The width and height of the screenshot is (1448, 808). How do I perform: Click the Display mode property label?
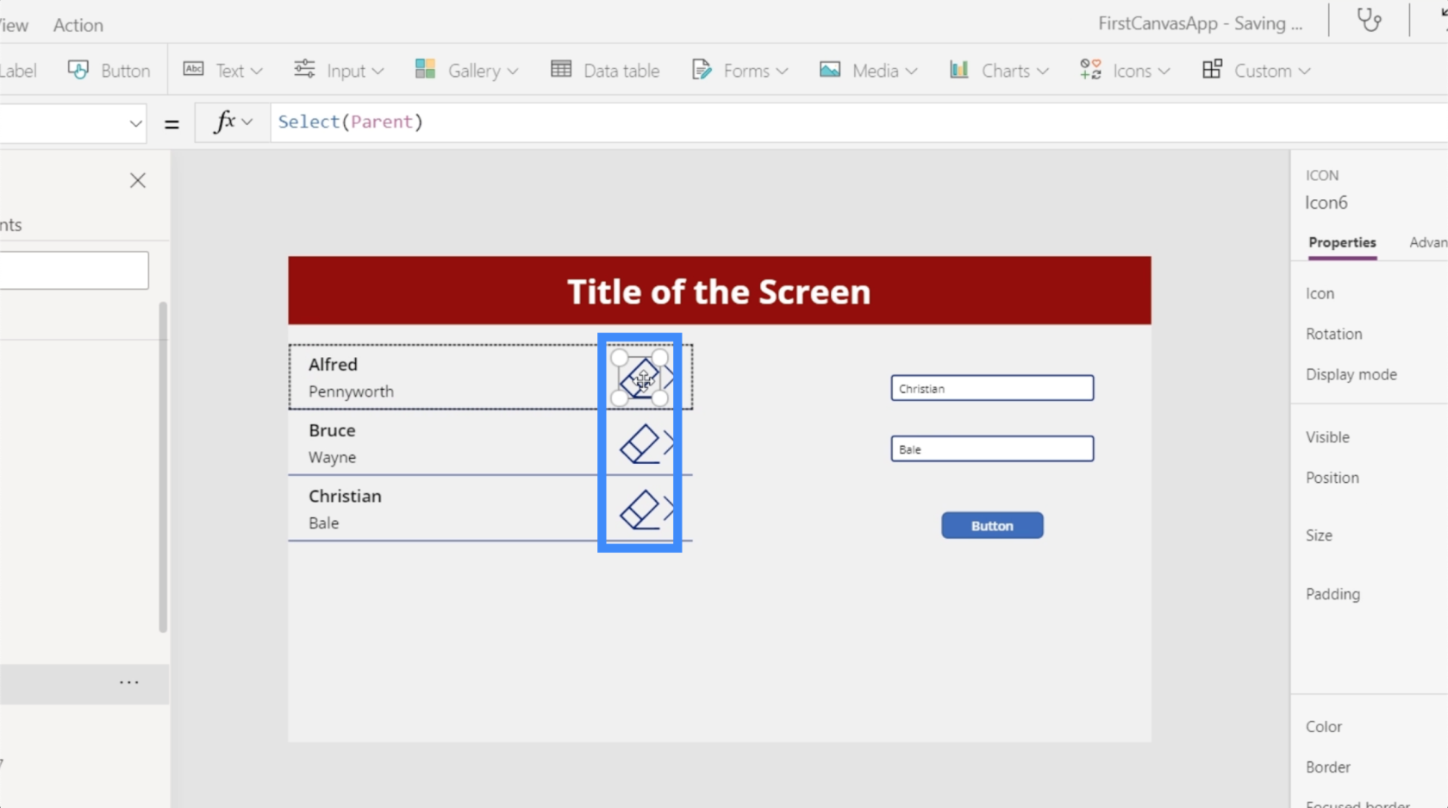(x=1351, y=374)
